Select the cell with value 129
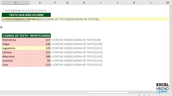 (x=40, y=48)
